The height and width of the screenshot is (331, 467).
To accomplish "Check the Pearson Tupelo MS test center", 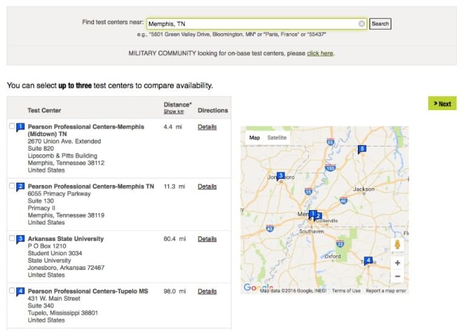I will (x=12, y=290).
